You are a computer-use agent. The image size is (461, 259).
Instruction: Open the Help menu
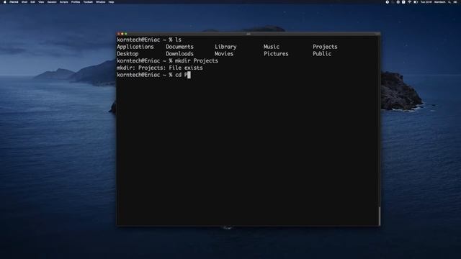tap(111, 2)
